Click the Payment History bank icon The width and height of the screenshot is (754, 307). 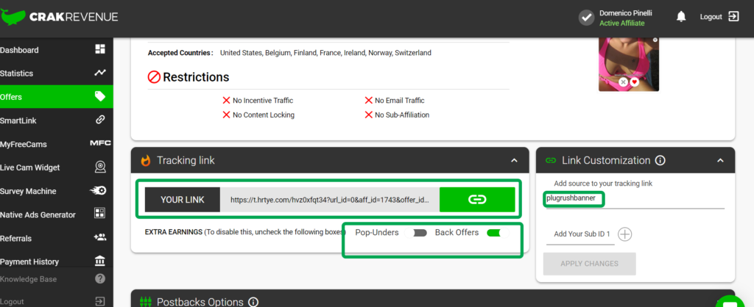100,261
